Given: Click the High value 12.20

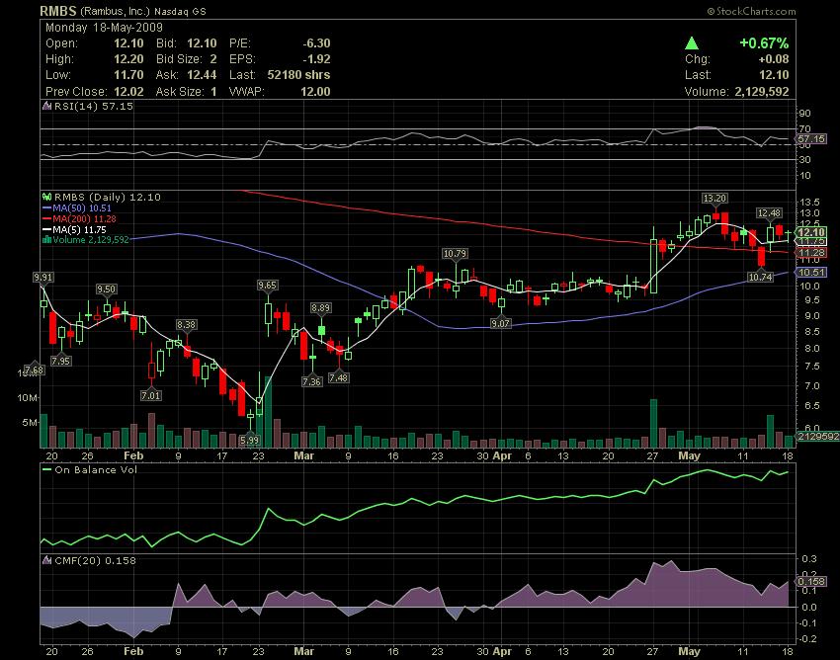Looking at the screenshot, I should coord(128,59).
